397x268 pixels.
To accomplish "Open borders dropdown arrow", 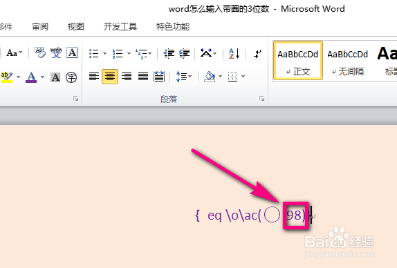I will pos(243,77).
